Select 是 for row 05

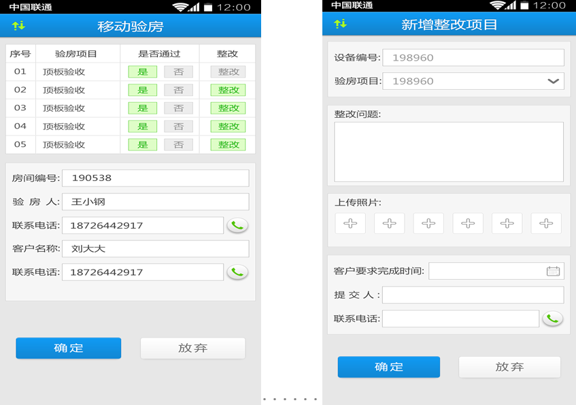(x=143, y=144)
